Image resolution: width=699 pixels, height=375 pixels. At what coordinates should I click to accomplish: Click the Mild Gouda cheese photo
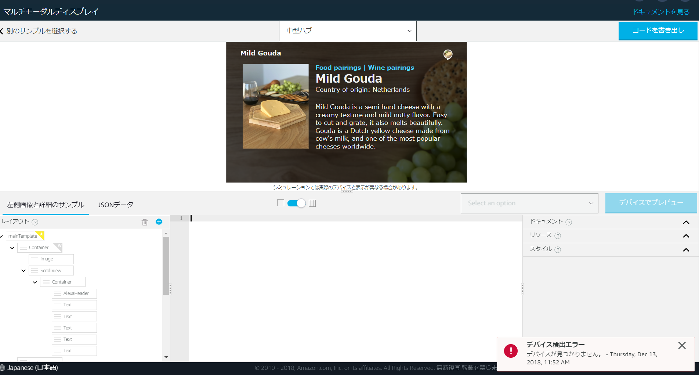point(275,107)
